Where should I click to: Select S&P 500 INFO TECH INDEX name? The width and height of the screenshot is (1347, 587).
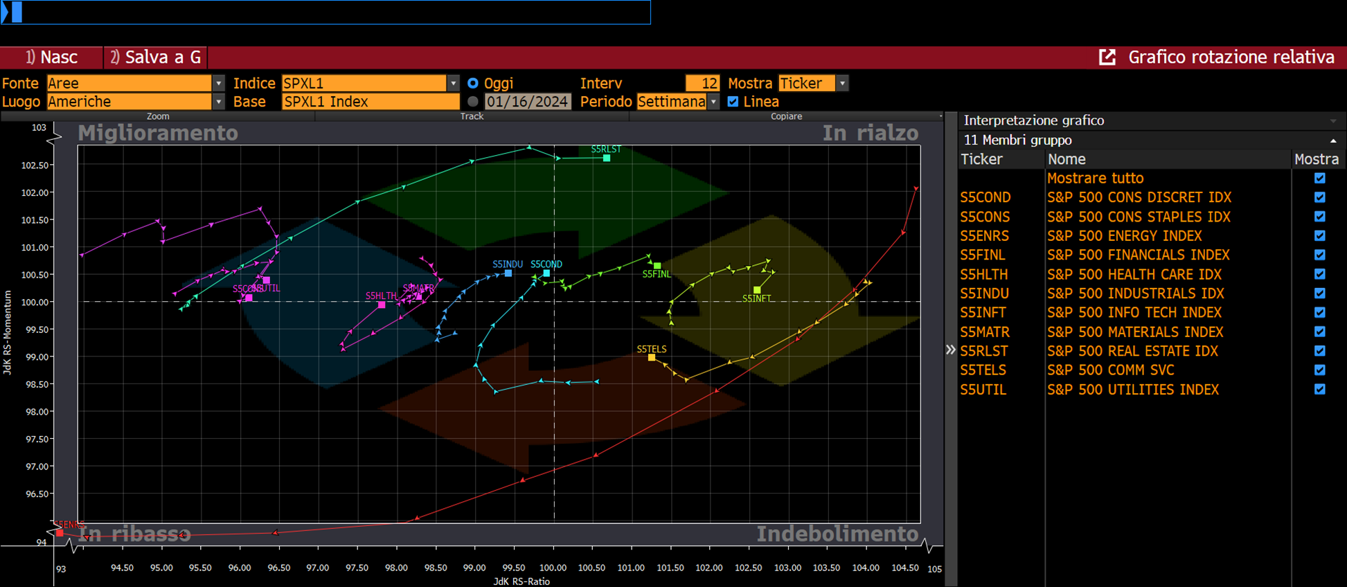(1134, 312)
